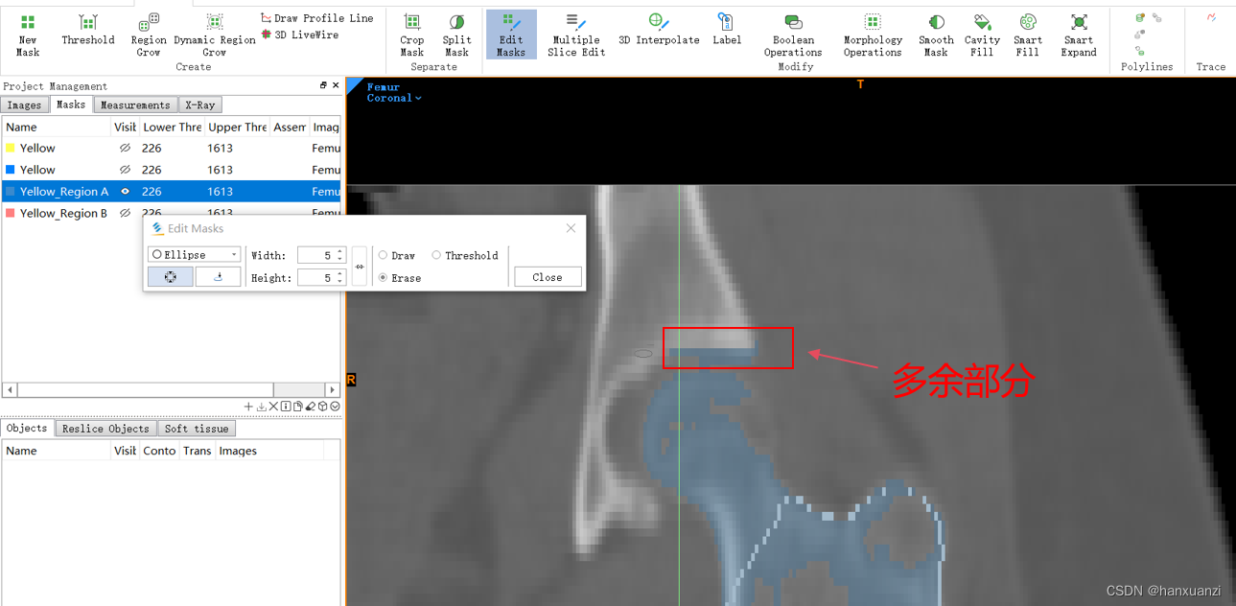Click the Trace polyline icon
This screenshot has width=1236, height=606.
click(x=1211, y=17)
